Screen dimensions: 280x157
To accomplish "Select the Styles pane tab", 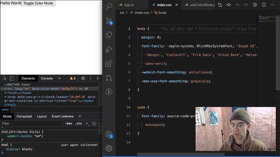I will click(7, 116).
